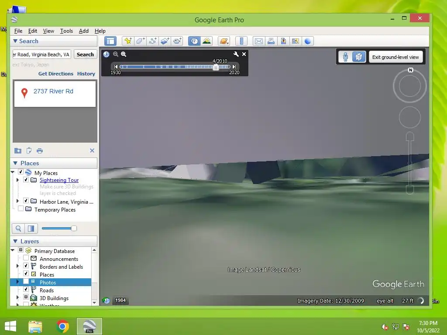The image size is (447, 335).
Task: Click the Record a Tour icon
Action: [x=177, y=41]
